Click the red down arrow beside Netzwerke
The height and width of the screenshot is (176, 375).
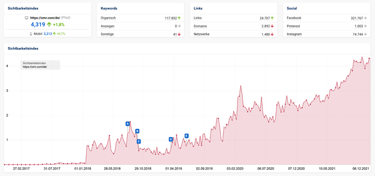272,34
